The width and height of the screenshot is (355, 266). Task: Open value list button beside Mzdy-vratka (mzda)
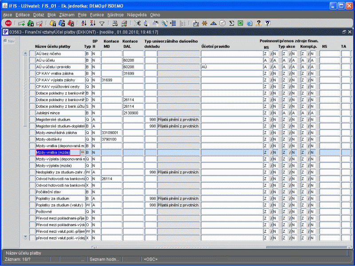[83, 153]
